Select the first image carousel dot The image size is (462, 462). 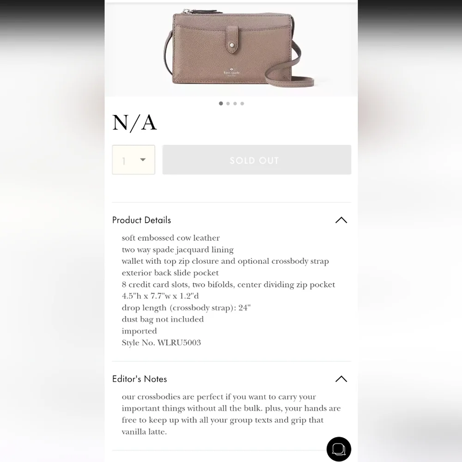pos(221,103)
